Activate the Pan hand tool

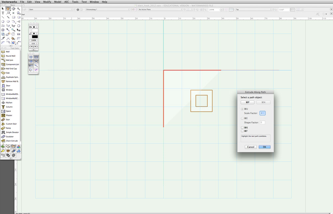8,9
